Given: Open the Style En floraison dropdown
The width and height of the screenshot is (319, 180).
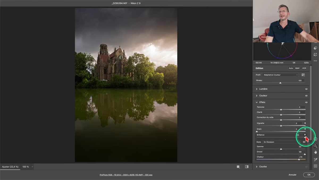Looking at the screenshot, I should pos(282,142).
